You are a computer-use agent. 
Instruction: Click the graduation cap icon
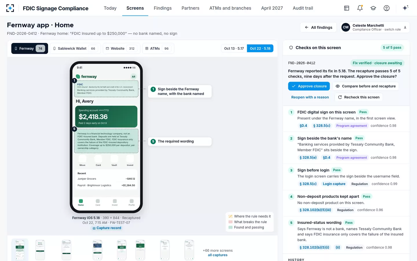(x=373, y=8)
